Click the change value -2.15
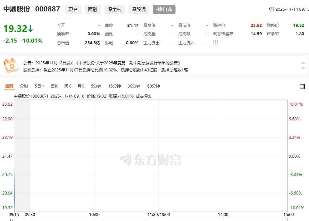 (x=10, y=41)
